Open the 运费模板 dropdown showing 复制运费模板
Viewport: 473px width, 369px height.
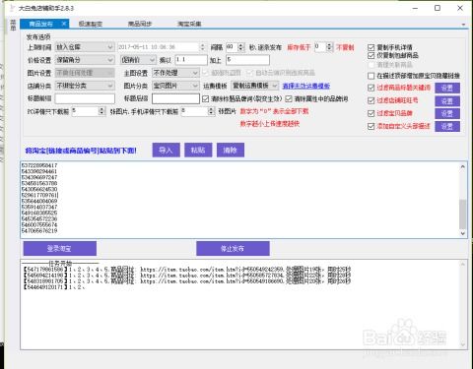tap(255, 86)
